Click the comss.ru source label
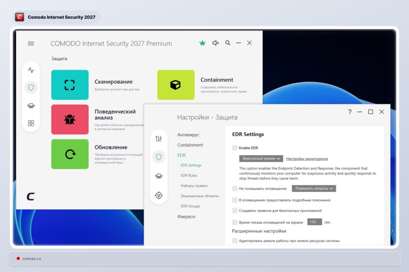This screenshot has width=409, height=272. pos(32,258)
